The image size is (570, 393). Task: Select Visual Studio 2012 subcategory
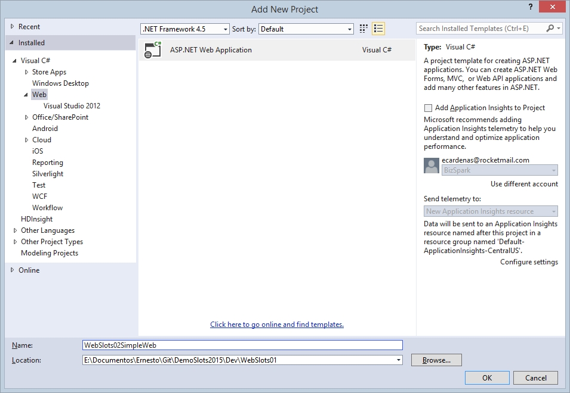click(x=72, y=106)
